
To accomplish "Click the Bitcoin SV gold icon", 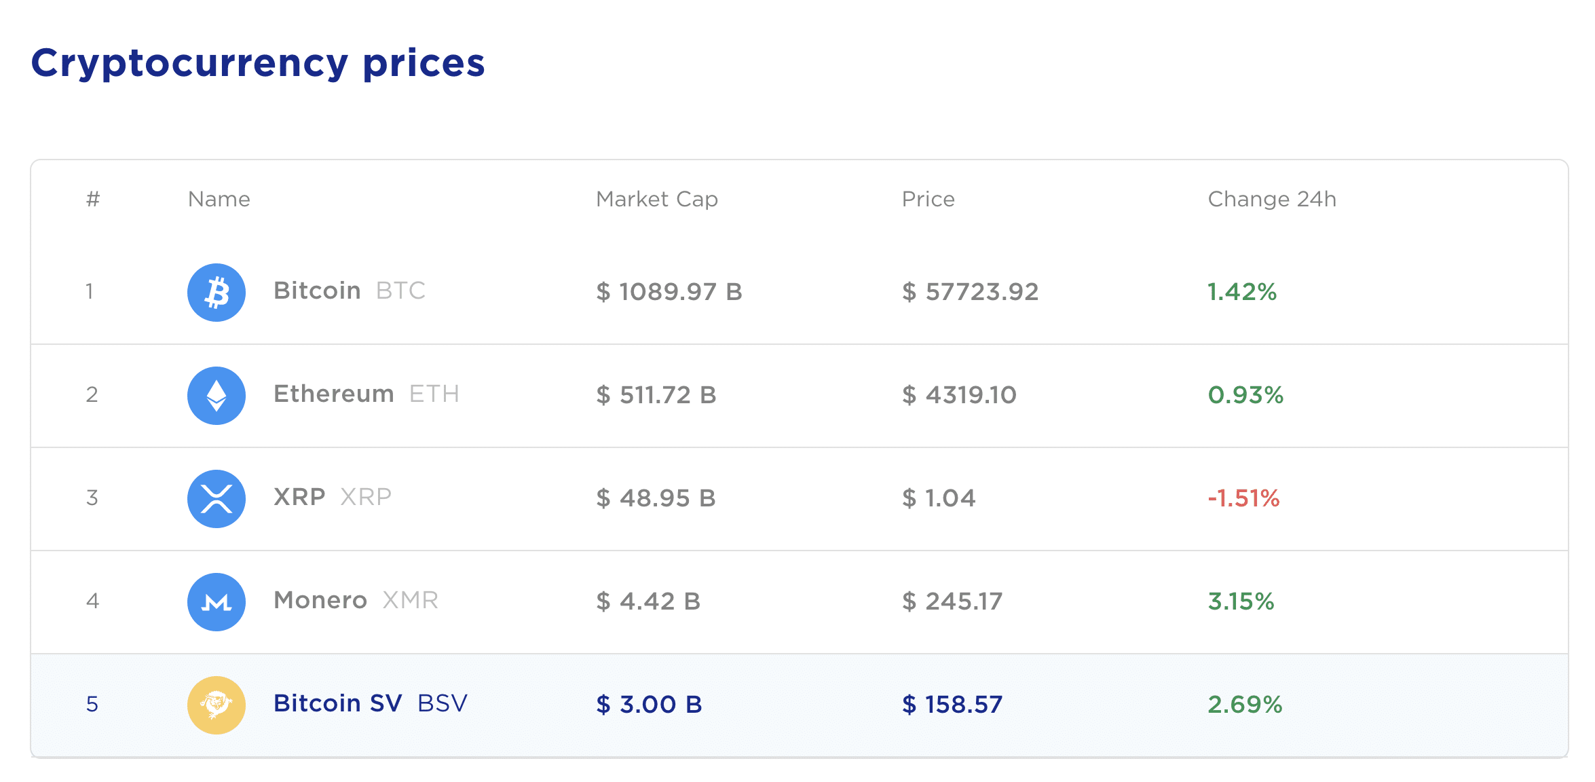I will pyautogui.click(x=216, y=705).
